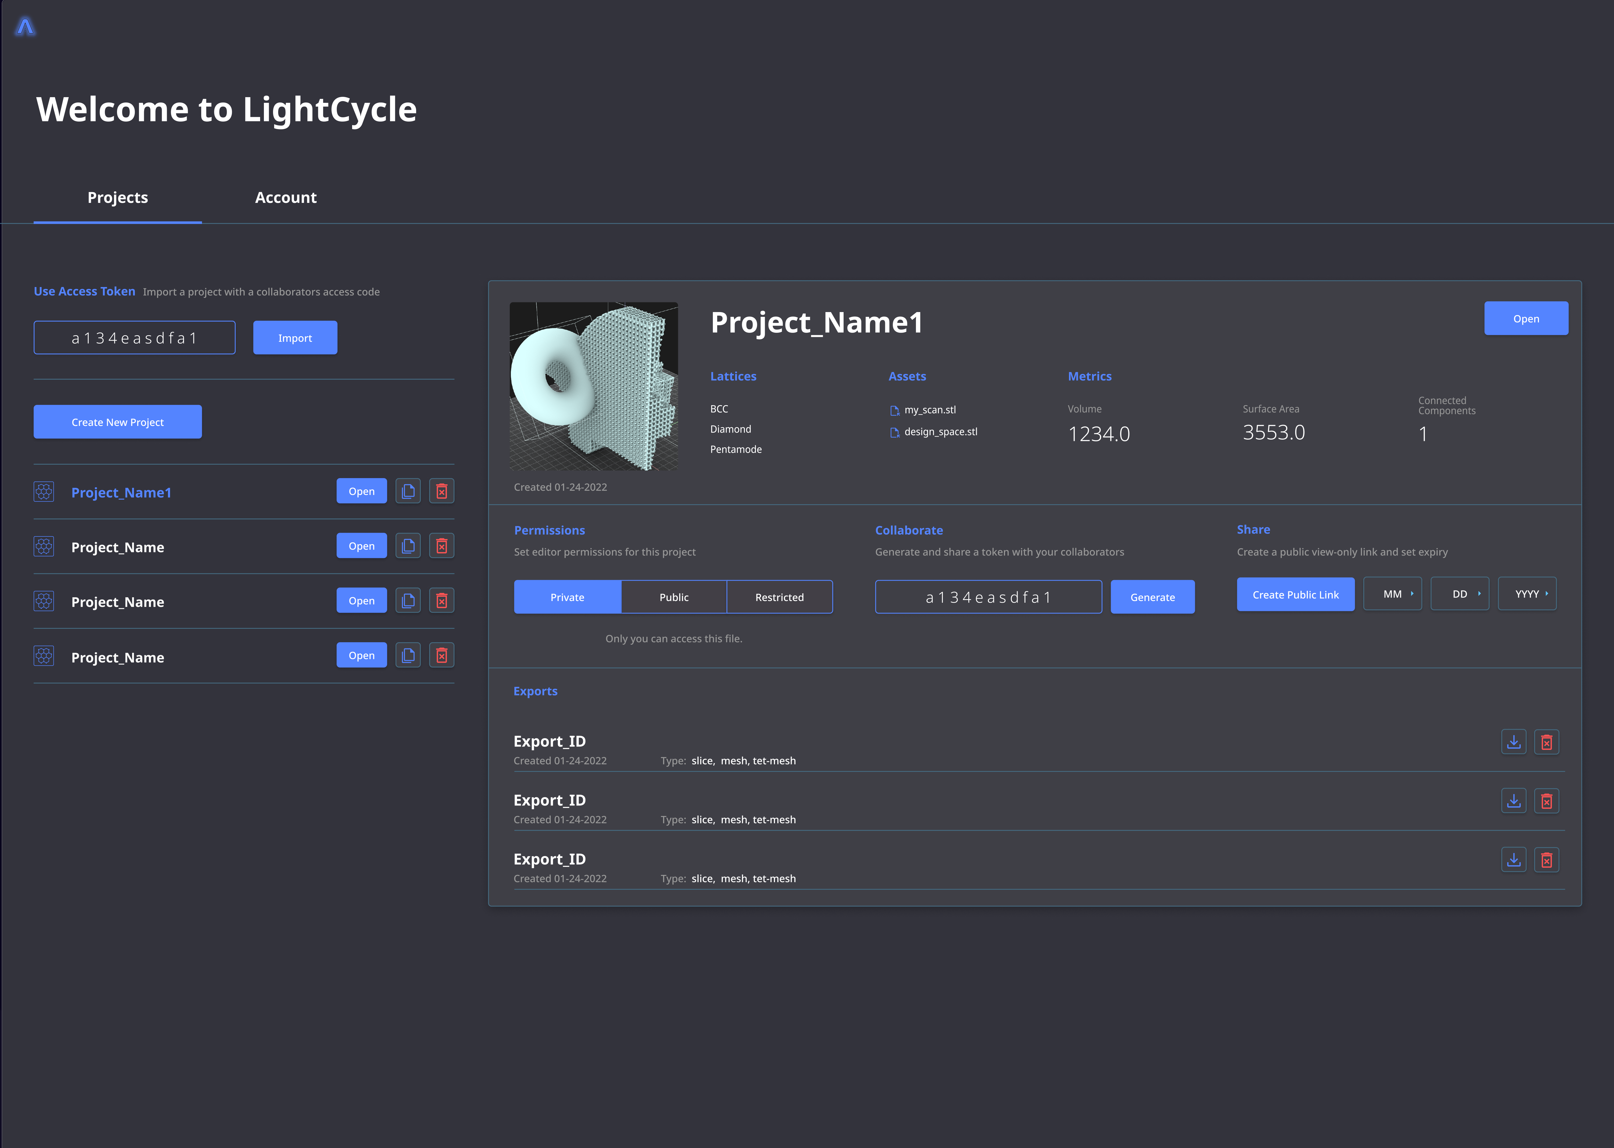The height and width of the screenshot is (1148, 1614).
Task: Click 'Create a public view-only link and set expiry'
Action: [1342, 552]
